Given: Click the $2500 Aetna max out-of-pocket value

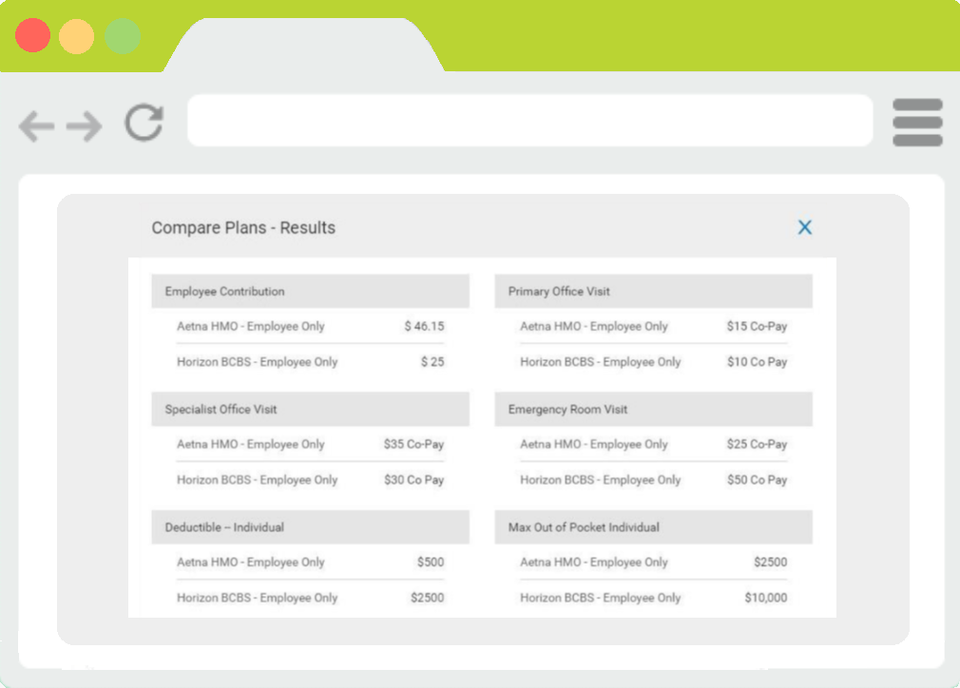Looking at the screenshot, I should (x=770, y=562).
